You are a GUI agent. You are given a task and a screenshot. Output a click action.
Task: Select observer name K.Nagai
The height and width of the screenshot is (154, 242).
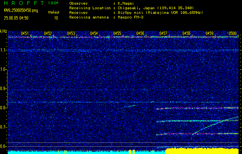126,3
